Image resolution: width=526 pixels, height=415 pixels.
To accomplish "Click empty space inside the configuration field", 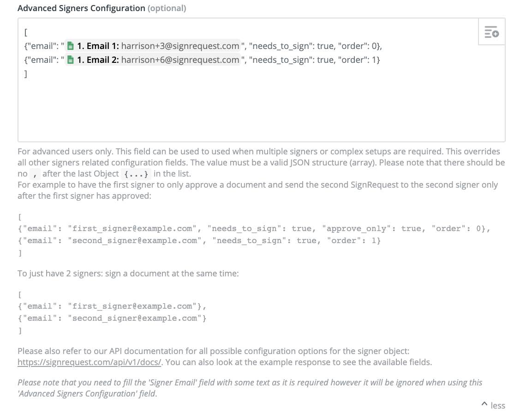I will click(261, 108).
